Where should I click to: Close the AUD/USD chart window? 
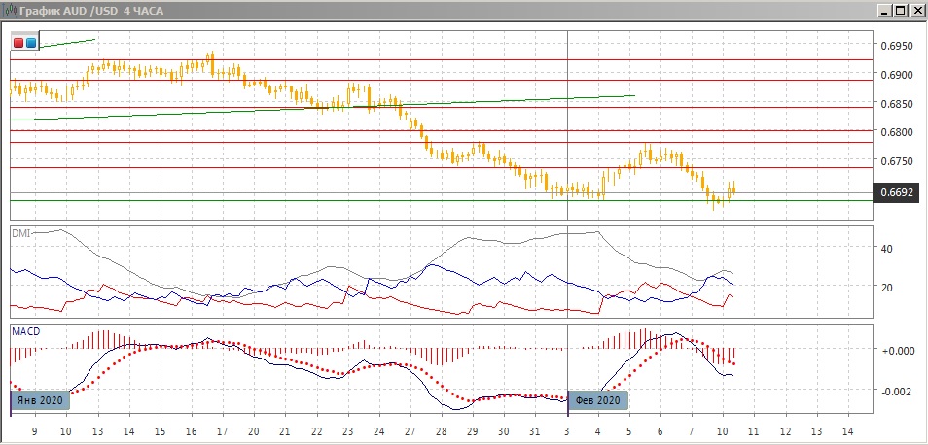coord(916,10)
